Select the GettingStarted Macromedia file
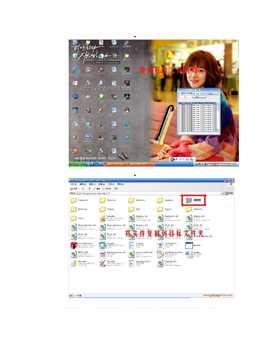Screen dimensions: 253x357 [82, 245]
